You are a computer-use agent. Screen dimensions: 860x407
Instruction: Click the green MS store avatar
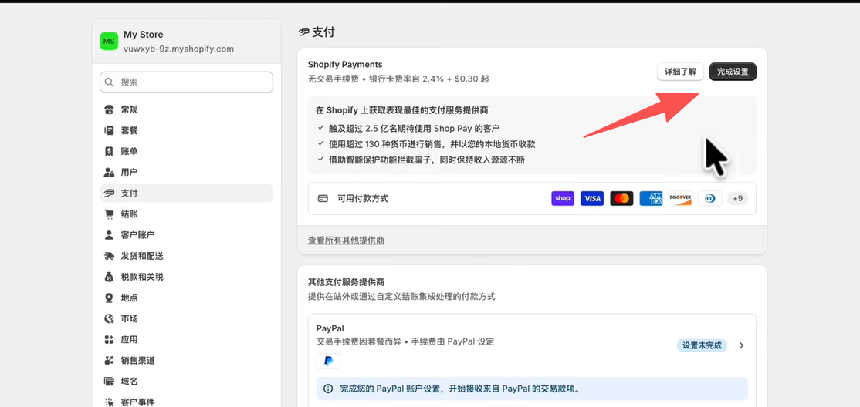(x=109, y=41)
